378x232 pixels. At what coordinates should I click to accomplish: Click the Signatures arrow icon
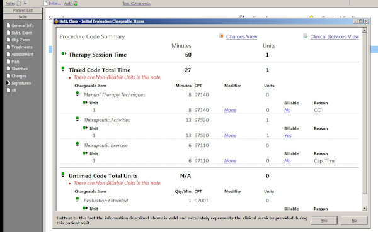(8, 83)
